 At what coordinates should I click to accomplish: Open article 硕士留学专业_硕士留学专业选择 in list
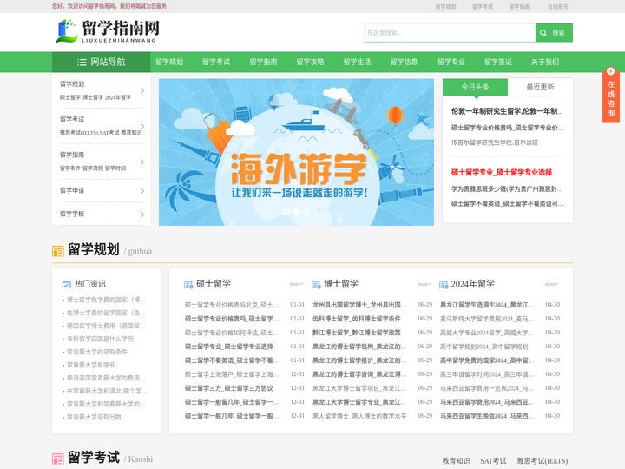point(229,347)
